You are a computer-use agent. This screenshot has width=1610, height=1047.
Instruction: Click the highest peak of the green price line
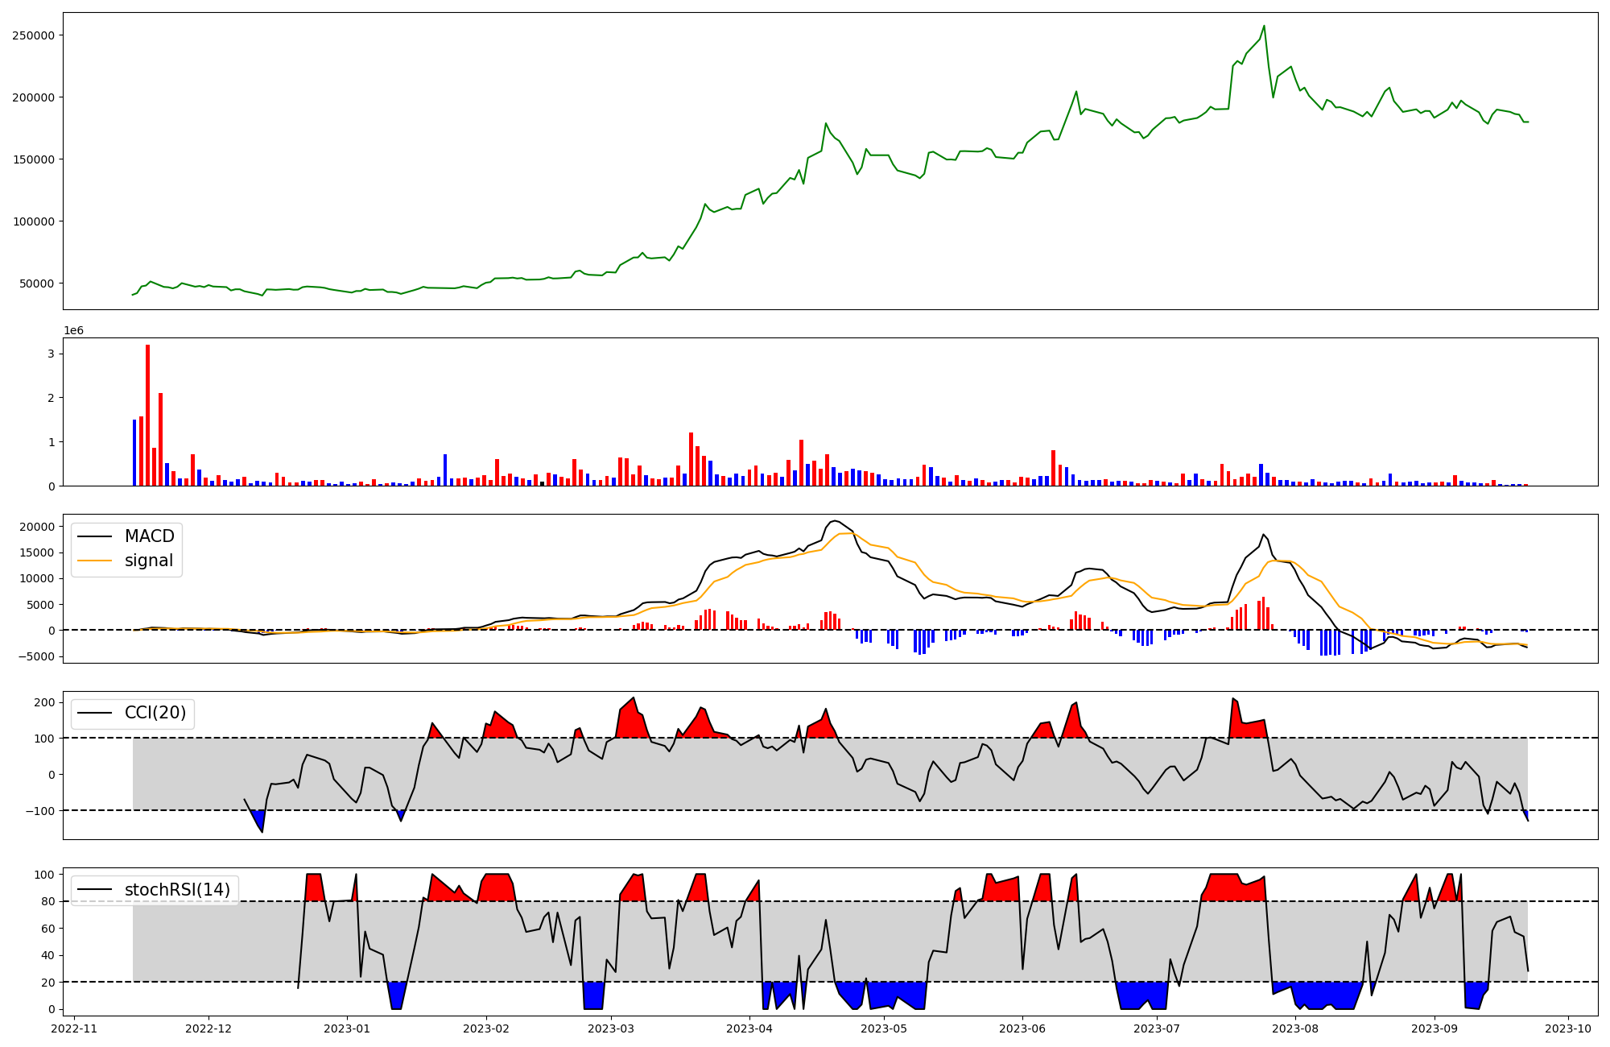1264,27
